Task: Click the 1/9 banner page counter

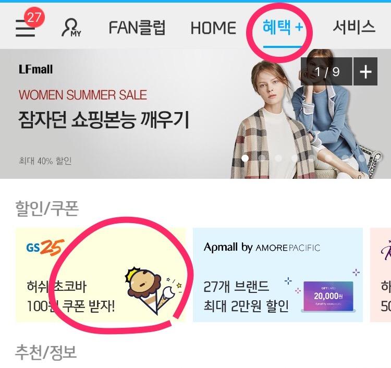Action: pyautogui.click(x=326, y=71)
